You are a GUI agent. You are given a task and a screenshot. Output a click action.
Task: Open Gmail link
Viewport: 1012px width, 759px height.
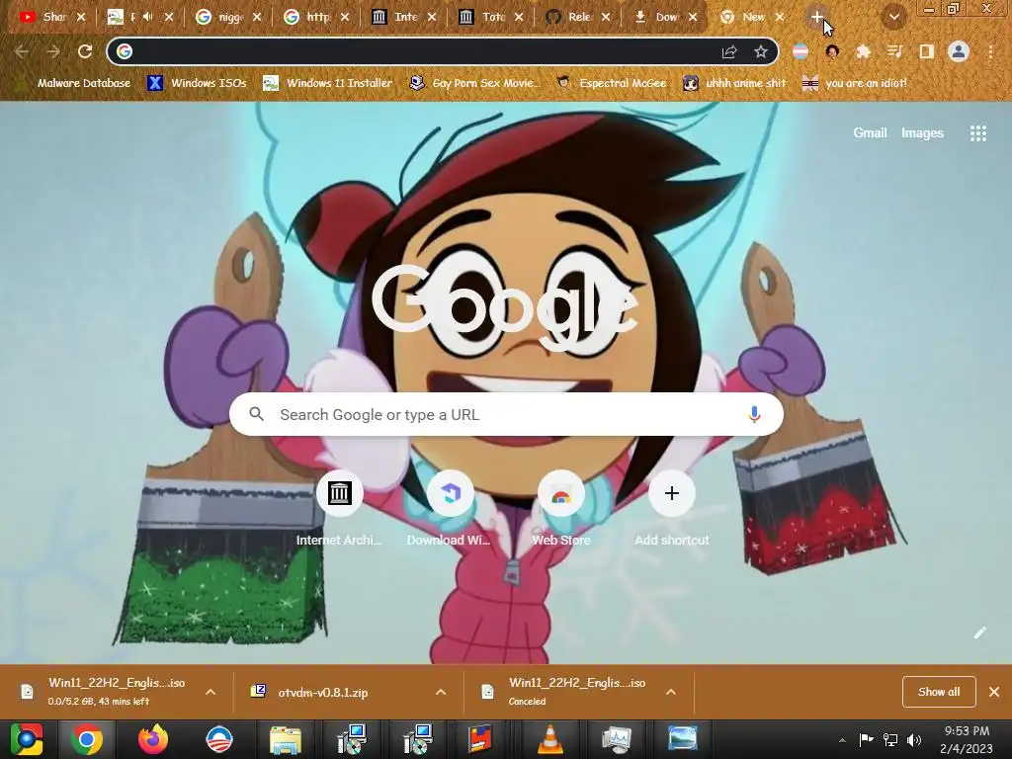870,133
